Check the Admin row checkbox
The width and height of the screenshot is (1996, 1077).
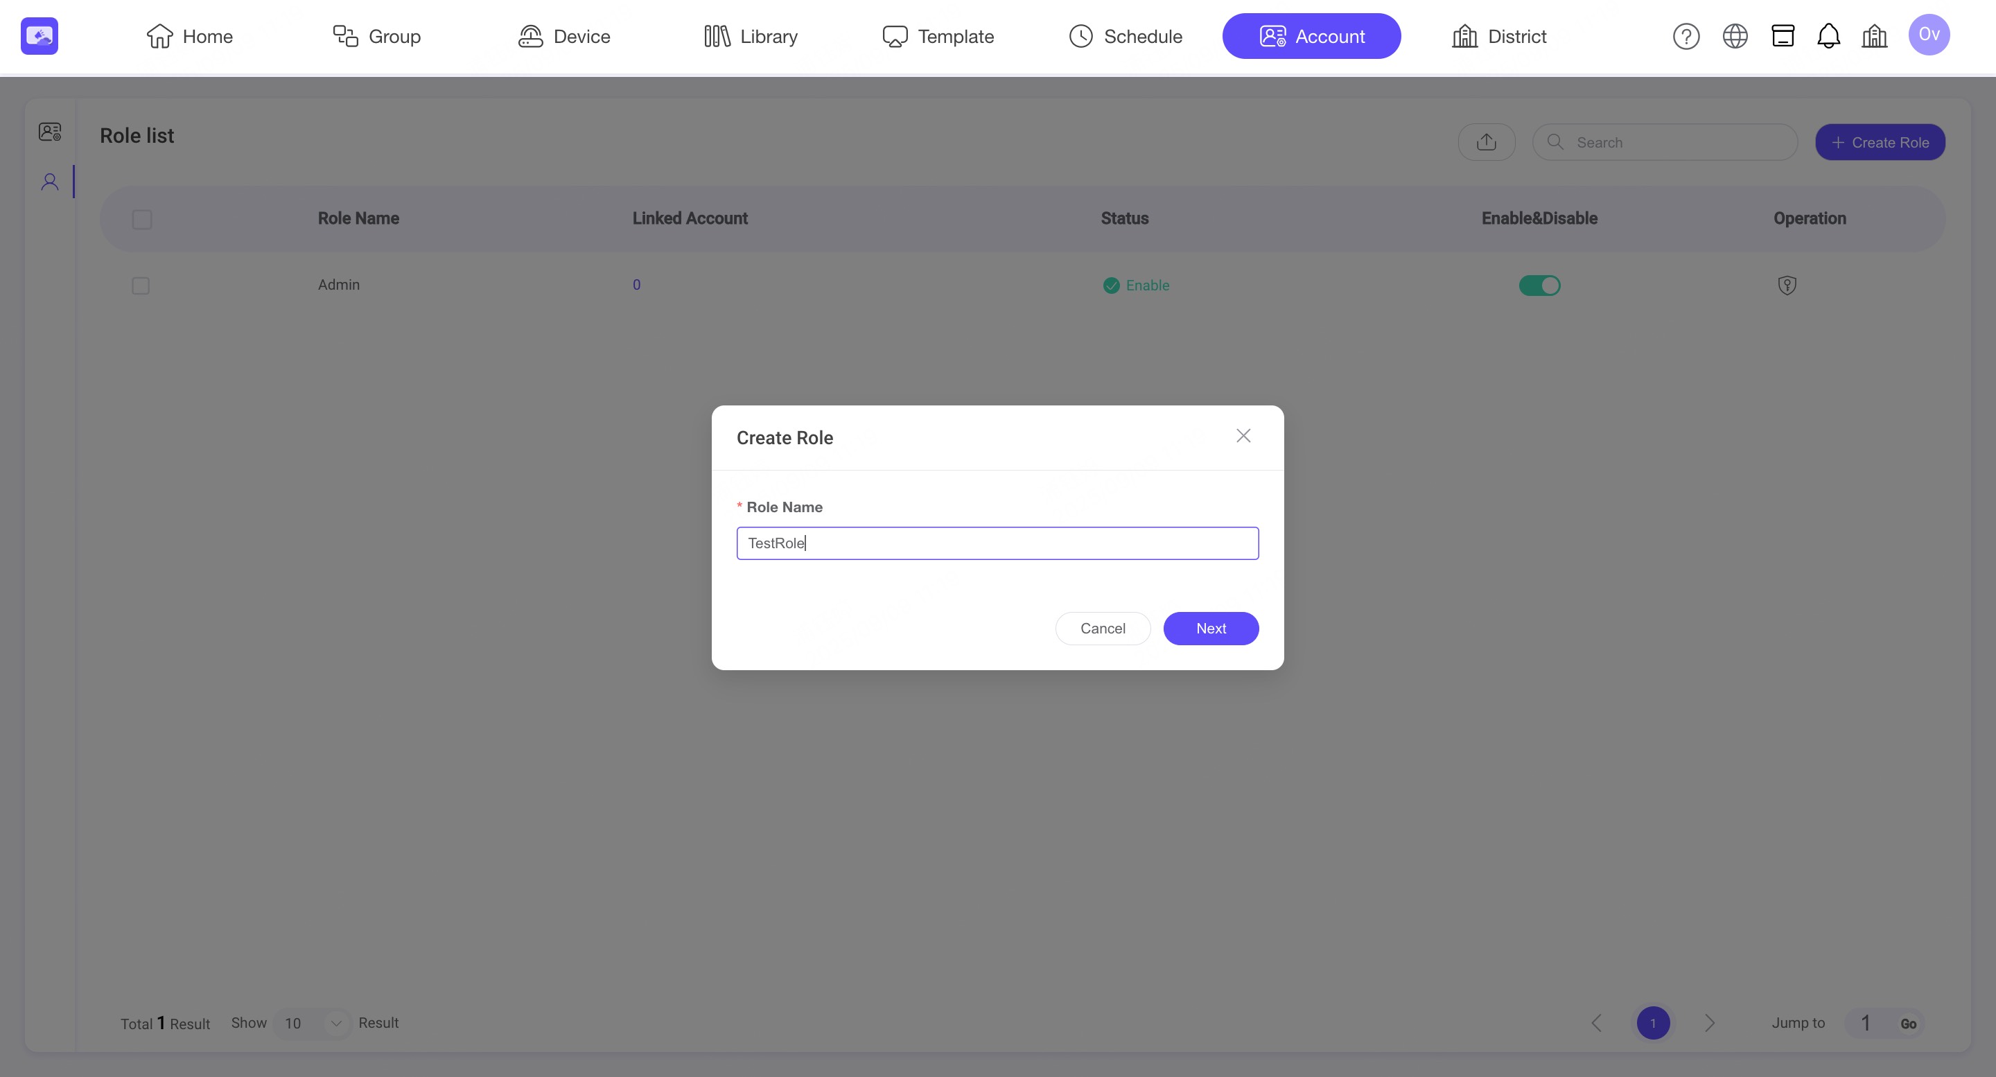click(141, 286)
